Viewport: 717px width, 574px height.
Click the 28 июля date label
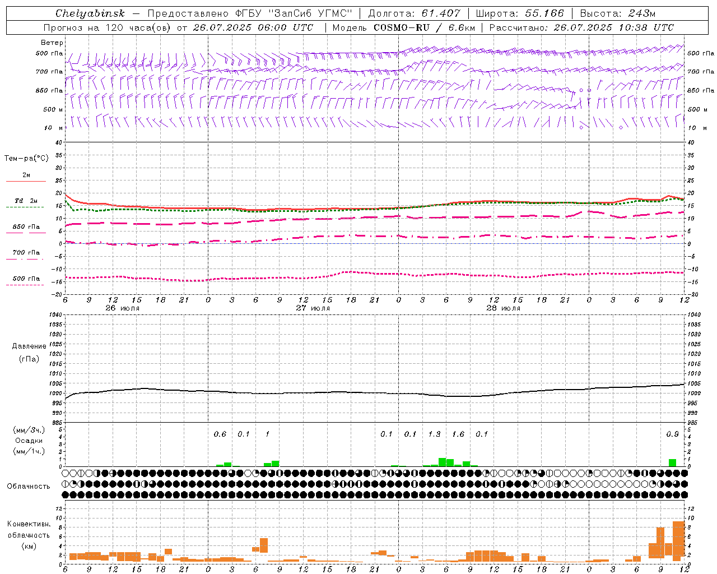(504, 308)
